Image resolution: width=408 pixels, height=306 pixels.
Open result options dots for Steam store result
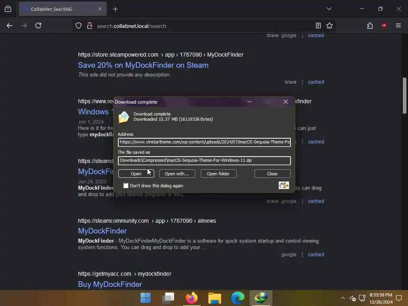[302, 82]
